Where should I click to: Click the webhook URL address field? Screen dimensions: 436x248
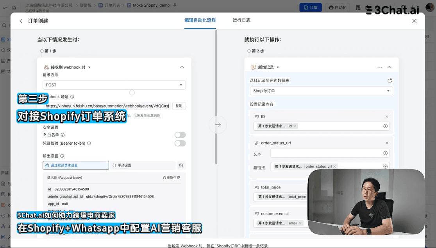point(107,106)
